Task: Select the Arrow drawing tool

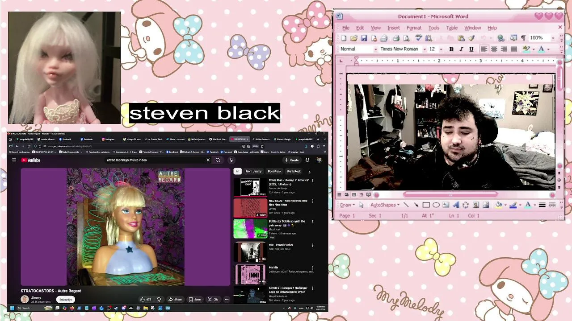Action: click(416, 205)
